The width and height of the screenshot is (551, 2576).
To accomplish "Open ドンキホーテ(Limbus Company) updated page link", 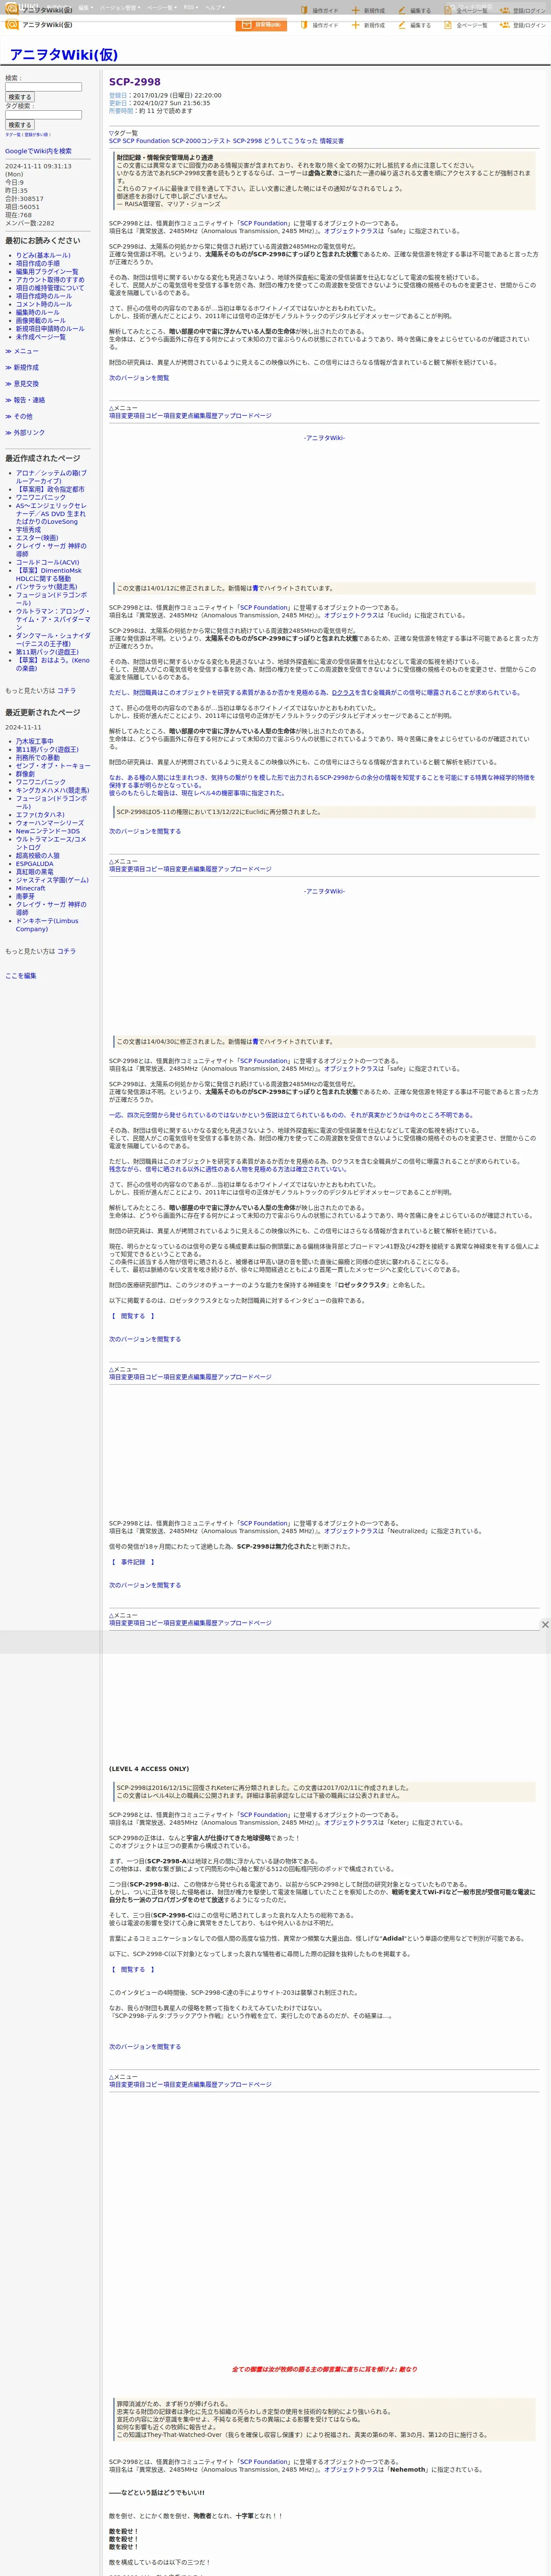I will coord(47,925).
